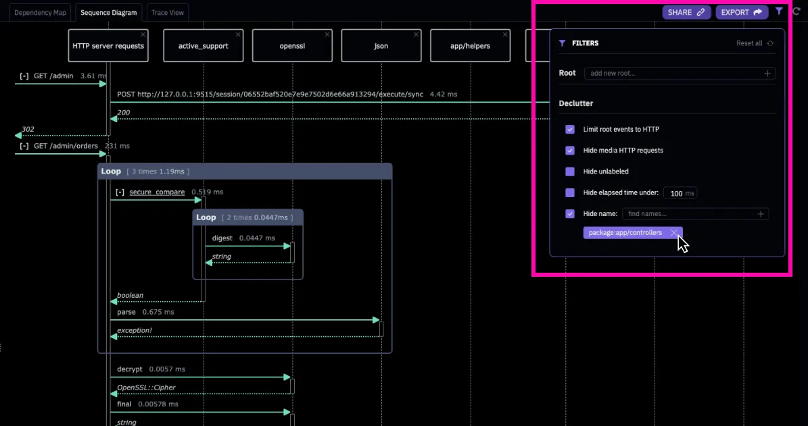Uncheck Hide media HTTP requests
Viewport: 808px width, 426px height.
tap(570, 151)
